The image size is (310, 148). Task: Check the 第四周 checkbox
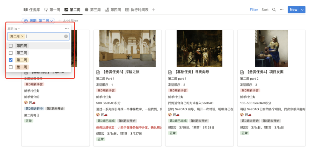click(x=11, y=46)
